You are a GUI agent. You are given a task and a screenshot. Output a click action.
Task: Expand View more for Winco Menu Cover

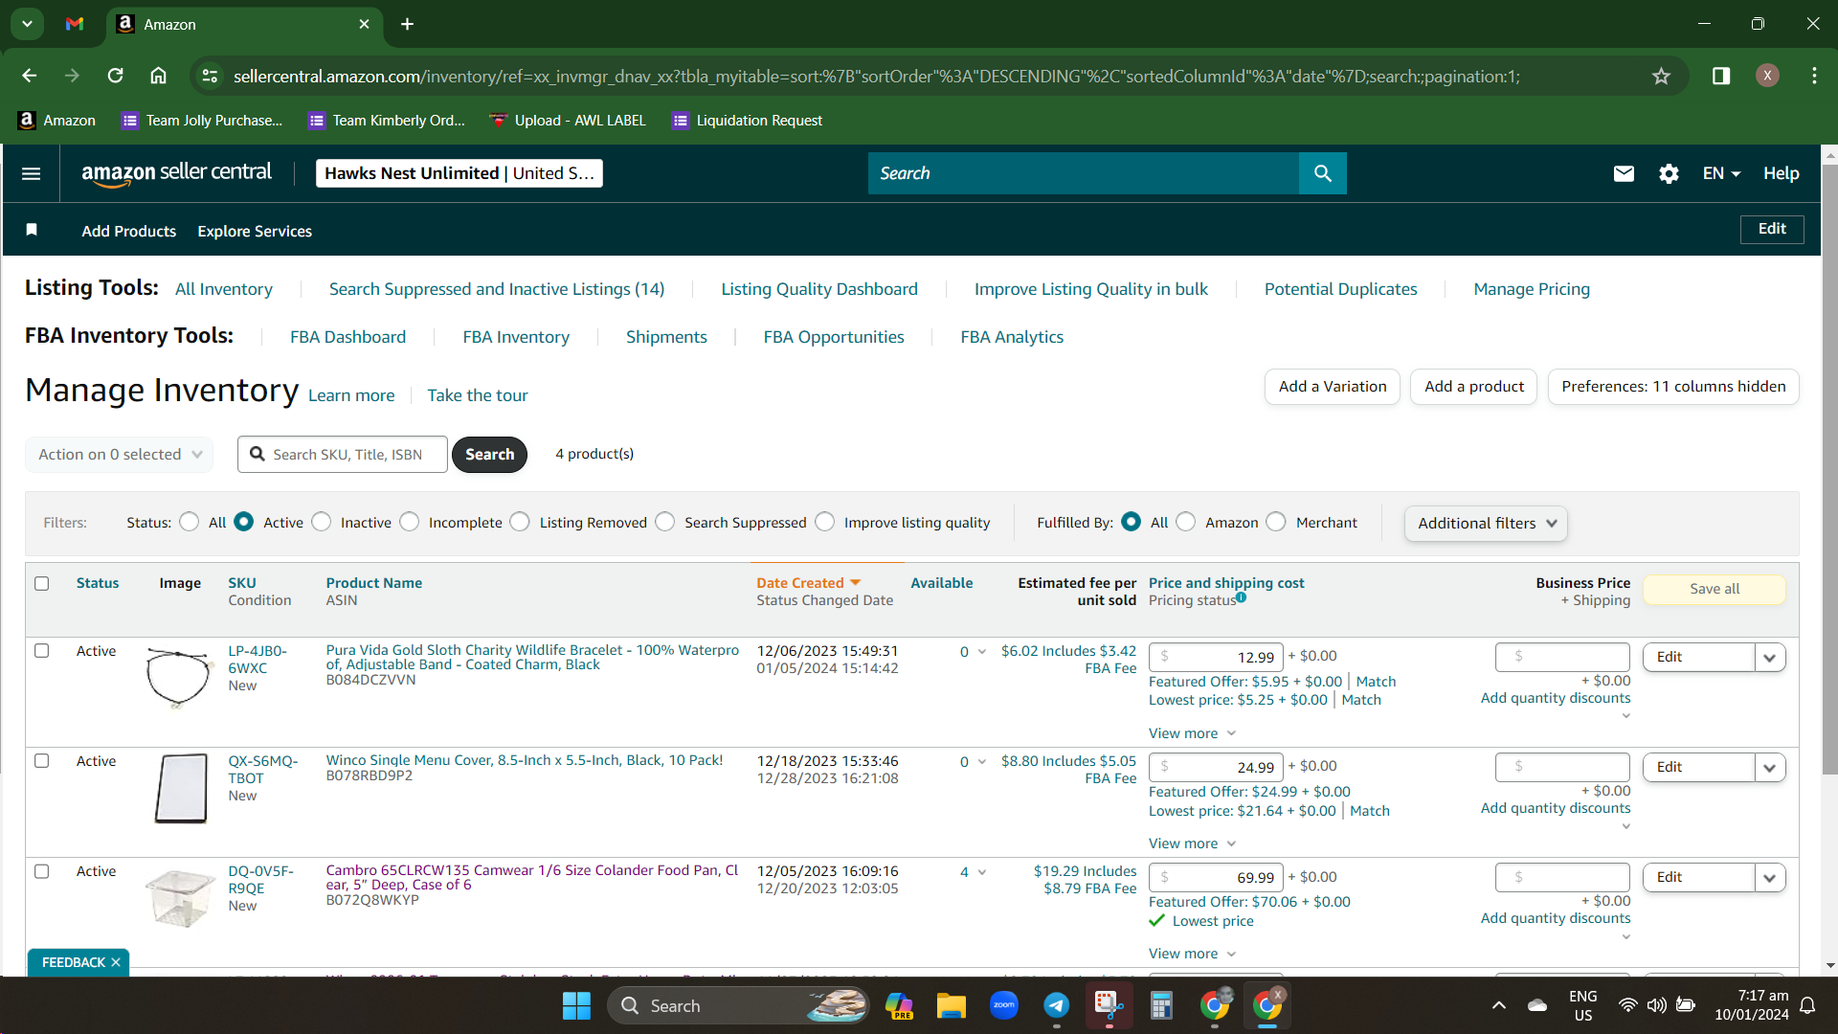[x=1193, y=843]
